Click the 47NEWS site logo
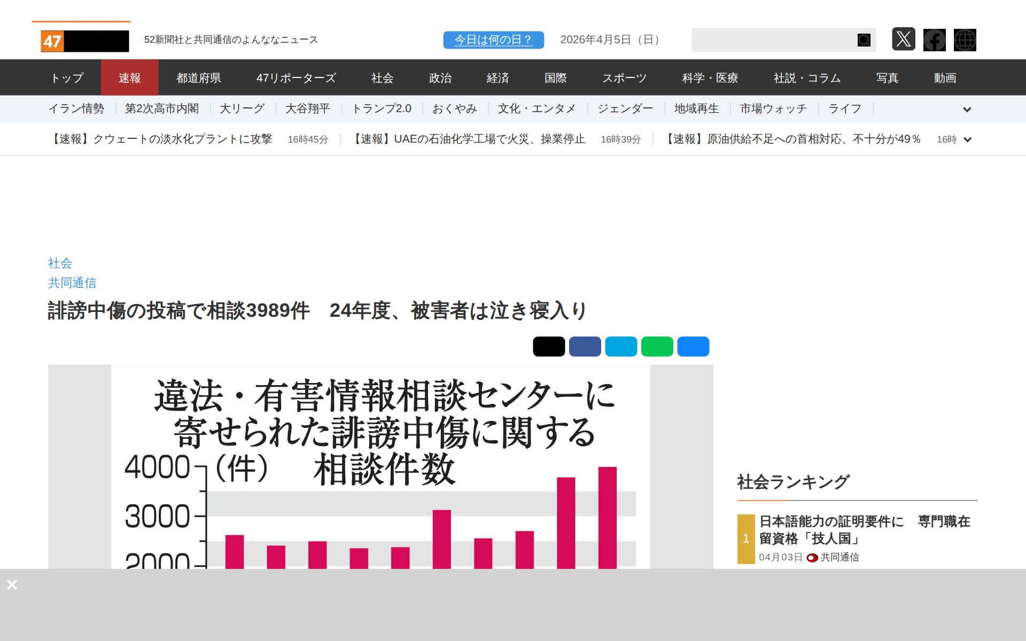The image size is (1026, 641). (84, 41)
